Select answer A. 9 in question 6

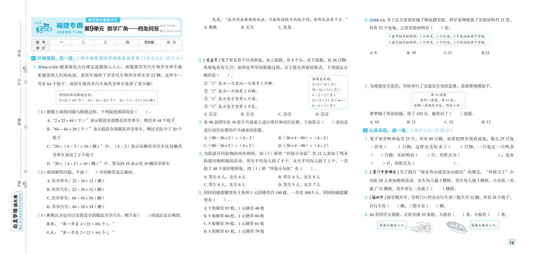coord(373,53)
